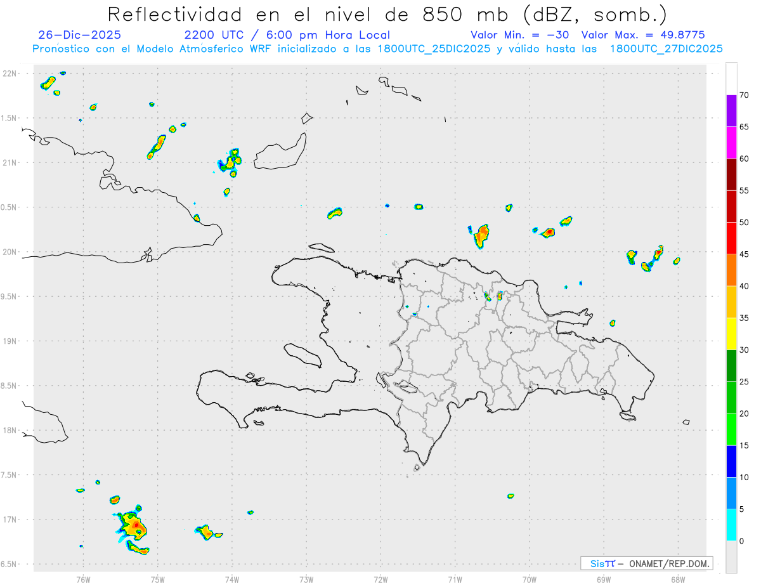761x588 pixels.
Task: Click the cyan 0-5 dBZ color band
Action: pos(731,525)
